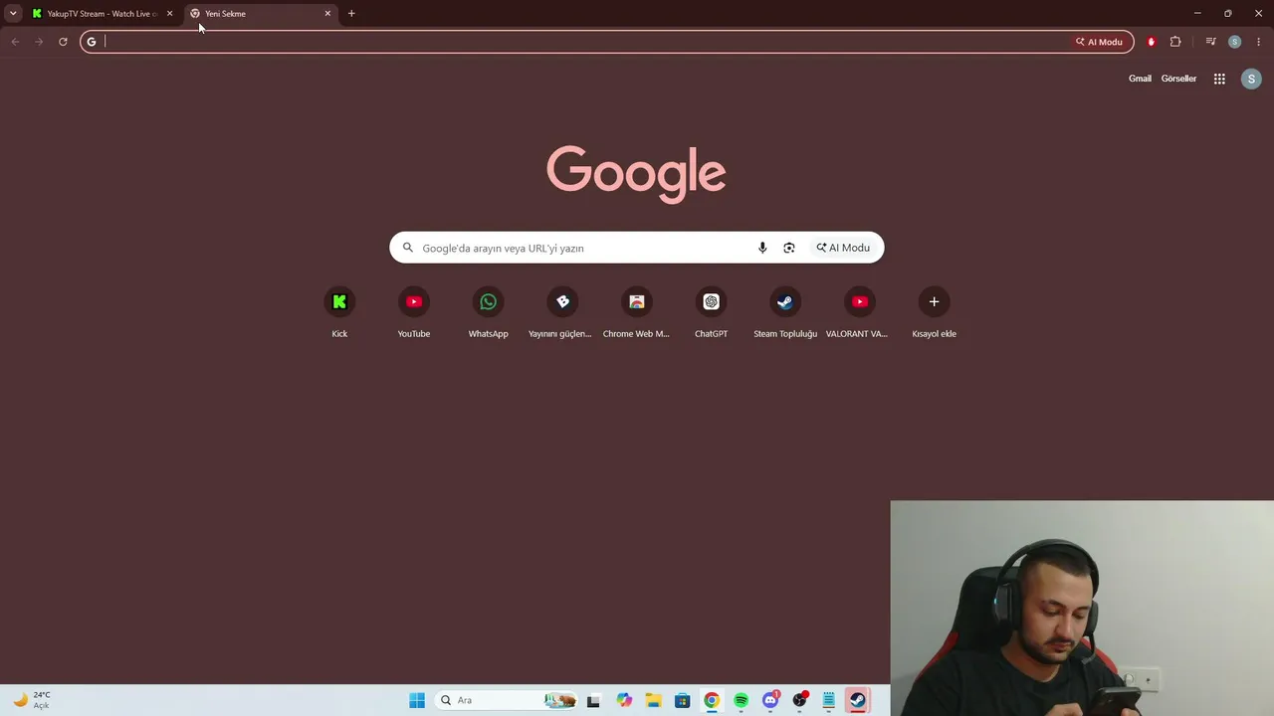This screenshot has width=1274, height=716.
Task: Open Task View in the taskbar
Action: pos(594,700)
